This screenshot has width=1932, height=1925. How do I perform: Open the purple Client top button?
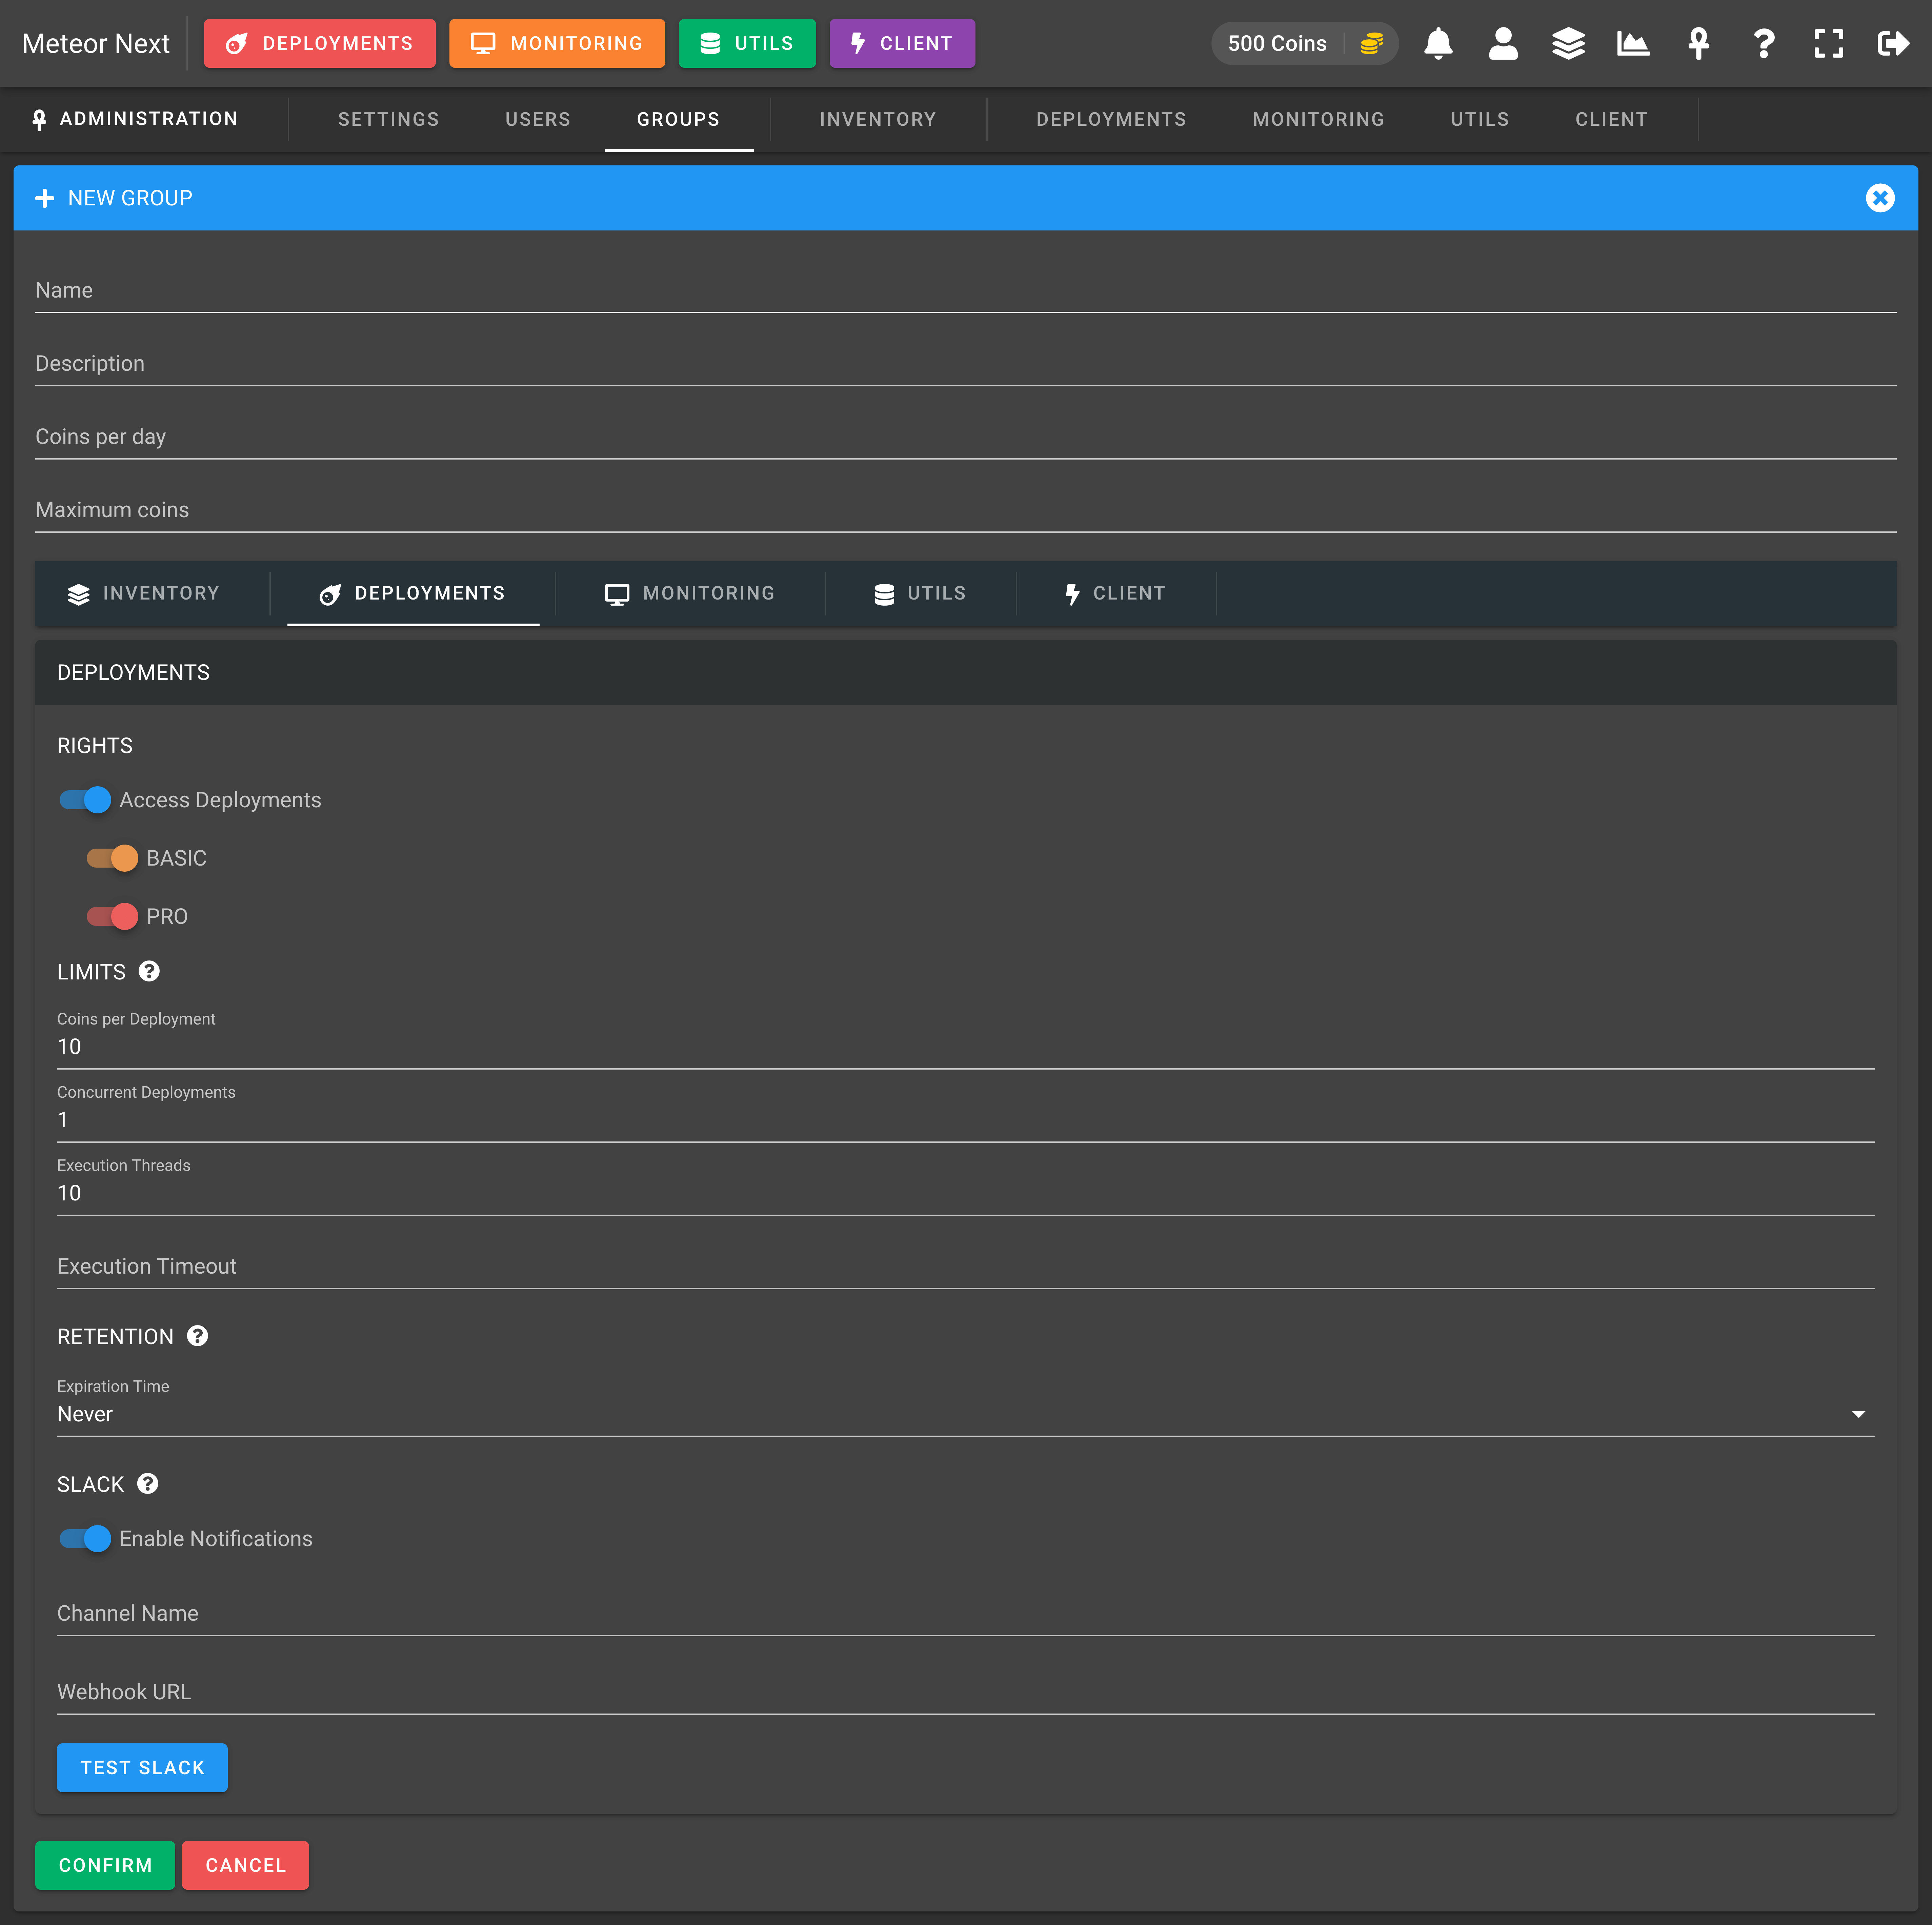[x=902, y=43]
